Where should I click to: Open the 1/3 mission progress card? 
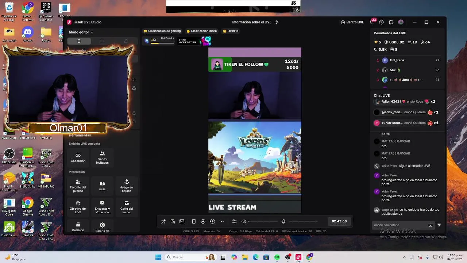159,41
